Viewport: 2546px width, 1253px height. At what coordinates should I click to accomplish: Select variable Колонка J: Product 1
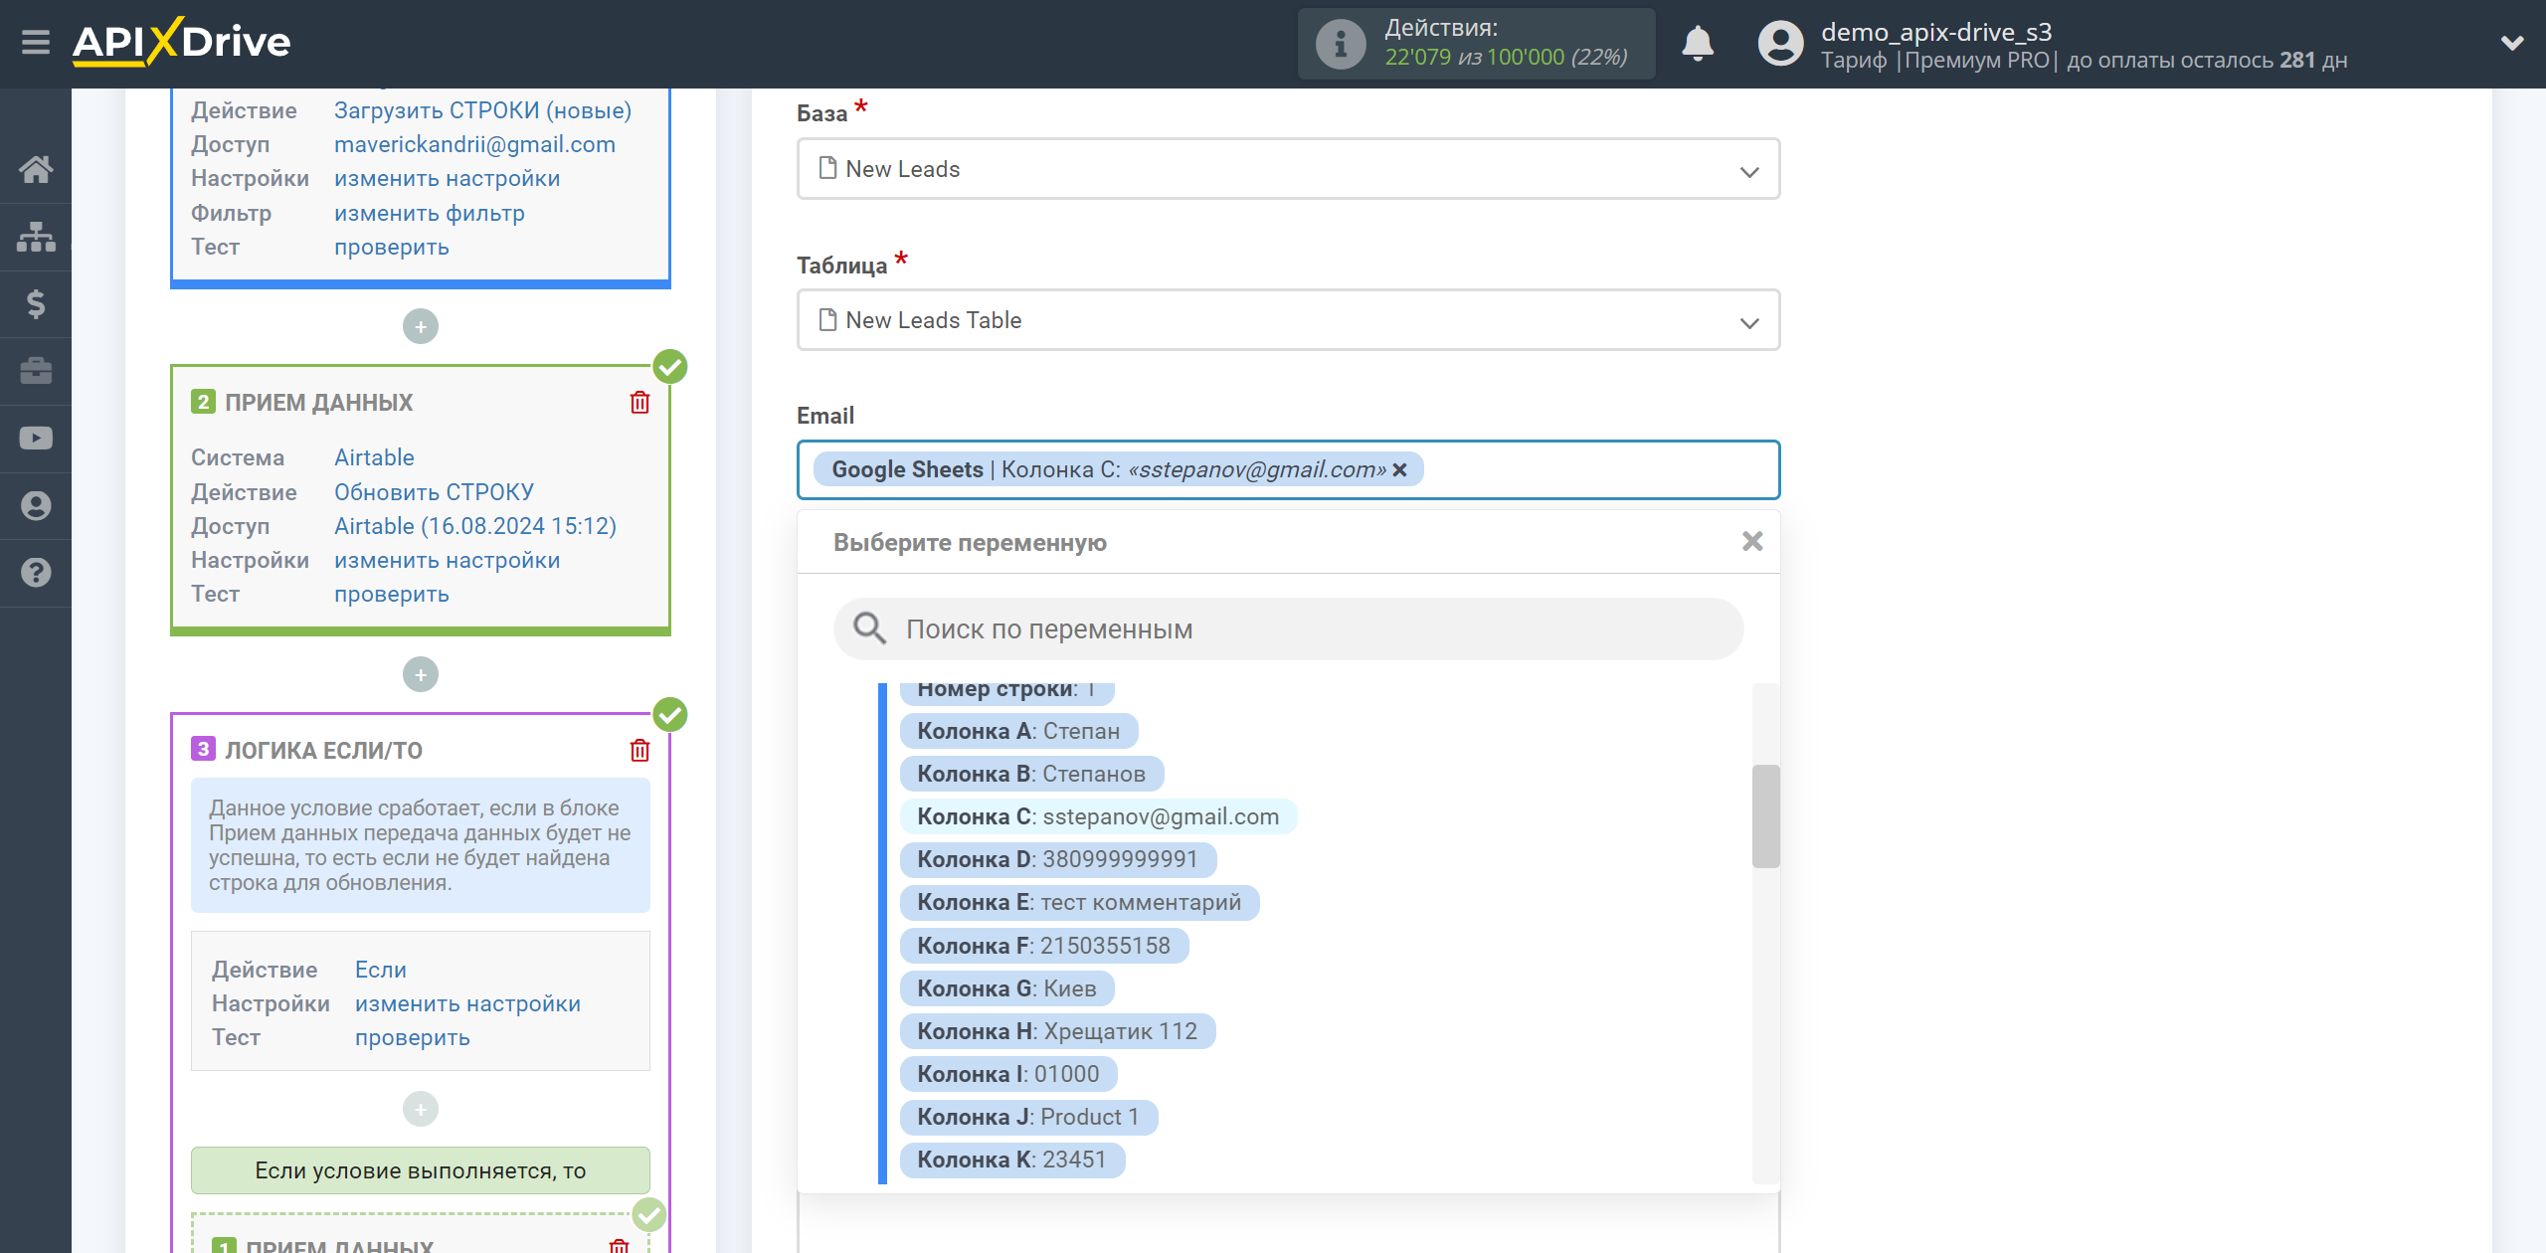click(x=1028, y=1117)
